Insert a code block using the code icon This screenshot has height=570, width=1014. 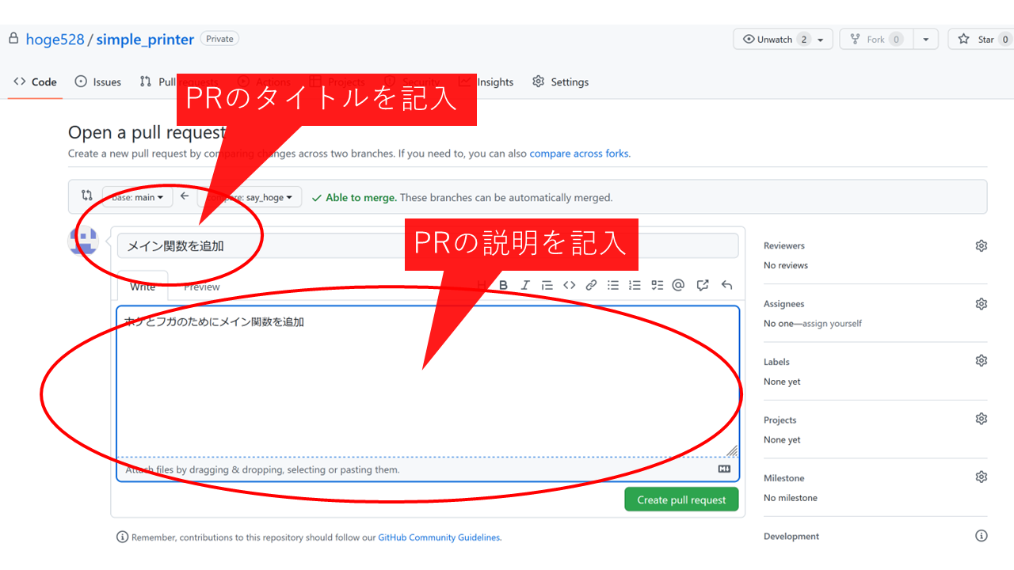(x=569, y=285)
